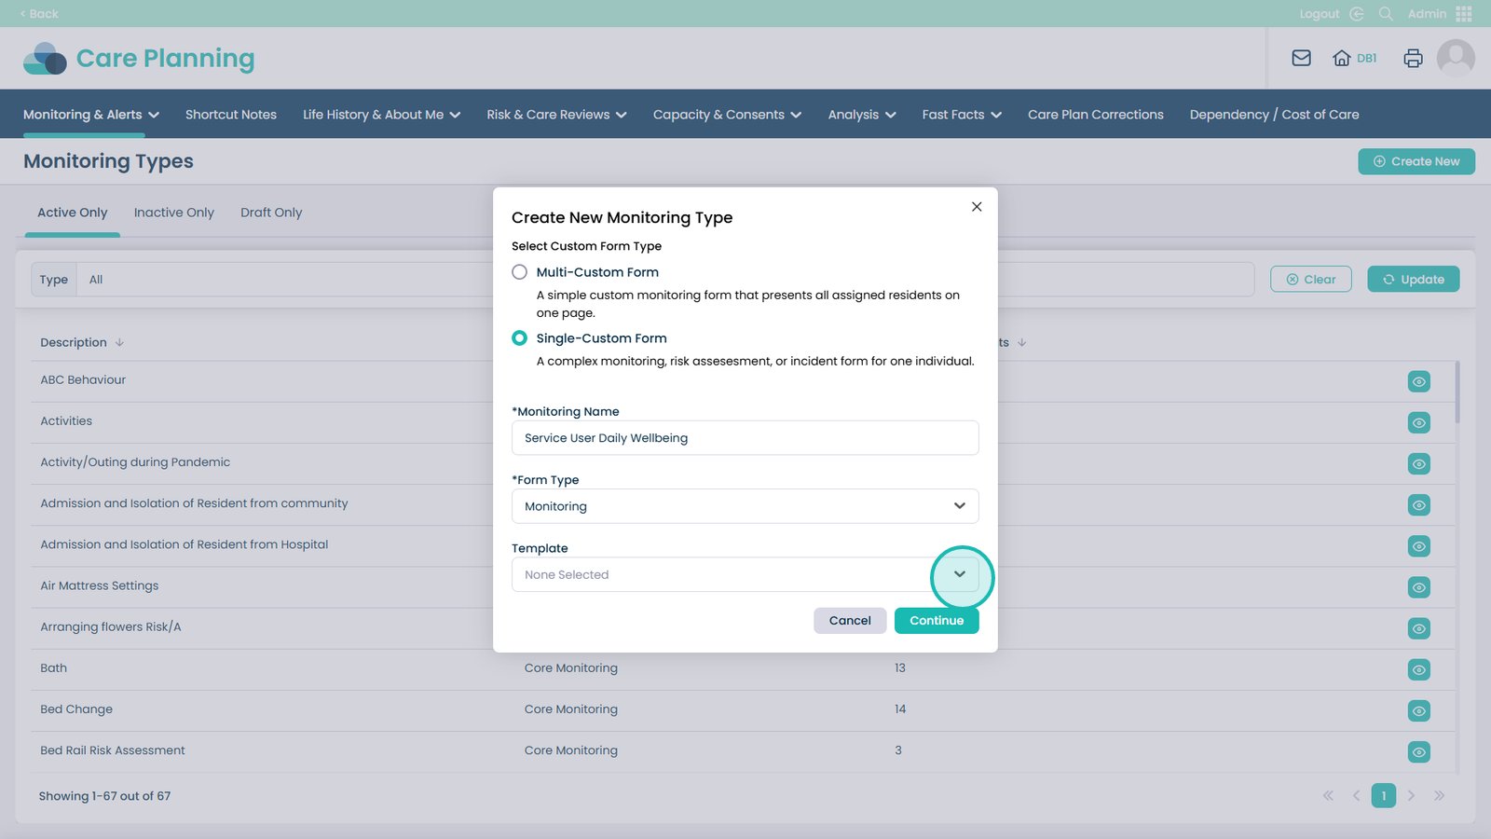This screenshot has width=1491, height=839.
Task: Open the Admin apps grid icon
Action: tap(1464, 14)
